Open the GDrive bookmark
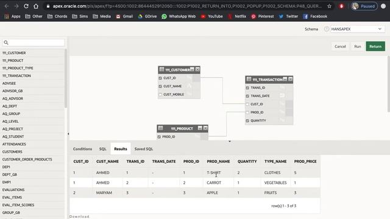 tap(147, 16)
